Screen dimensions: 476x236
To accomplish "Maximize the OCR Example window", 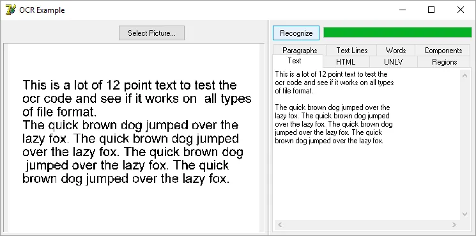I will click(431, 10).
